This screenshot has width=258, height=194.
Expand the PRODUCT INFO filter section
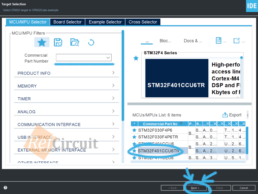pyautogui.click(x=66, y=73)
